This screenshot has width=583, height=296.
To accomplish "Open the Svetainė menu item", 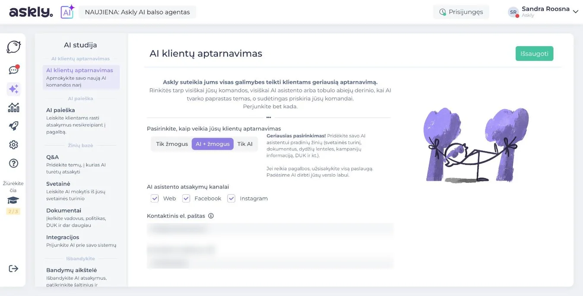I will click(81, 191).
